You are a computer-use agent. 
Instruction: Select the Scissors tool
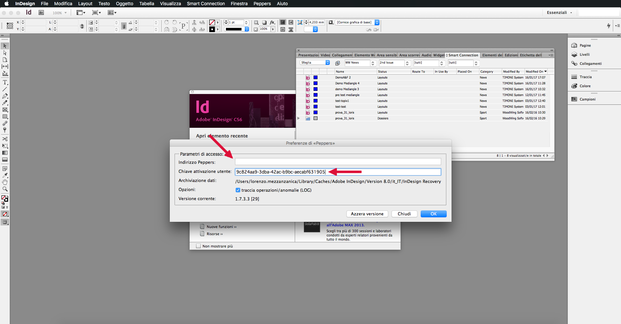click(x=5, y=139)
